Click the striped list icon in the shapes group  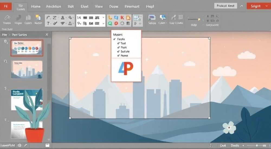point(128,23)
